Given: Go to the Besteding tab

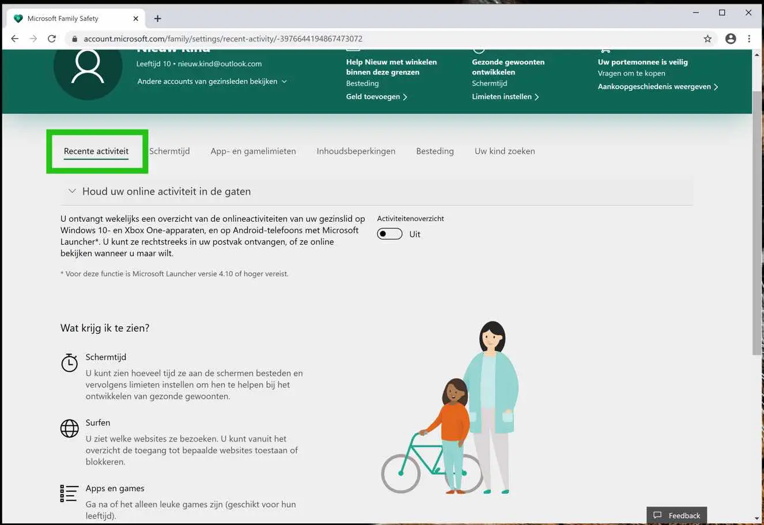Looking at the screenshot, I should (435, 151).
